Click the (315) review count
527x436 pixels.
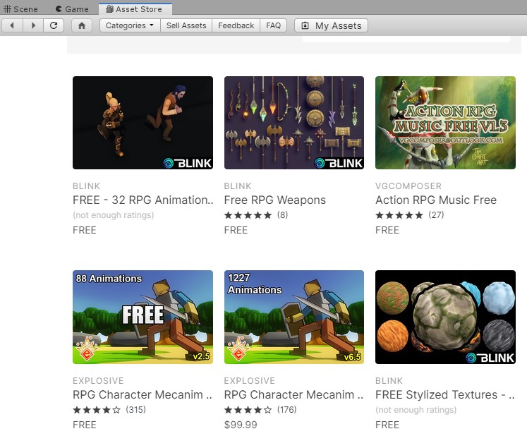135,410
